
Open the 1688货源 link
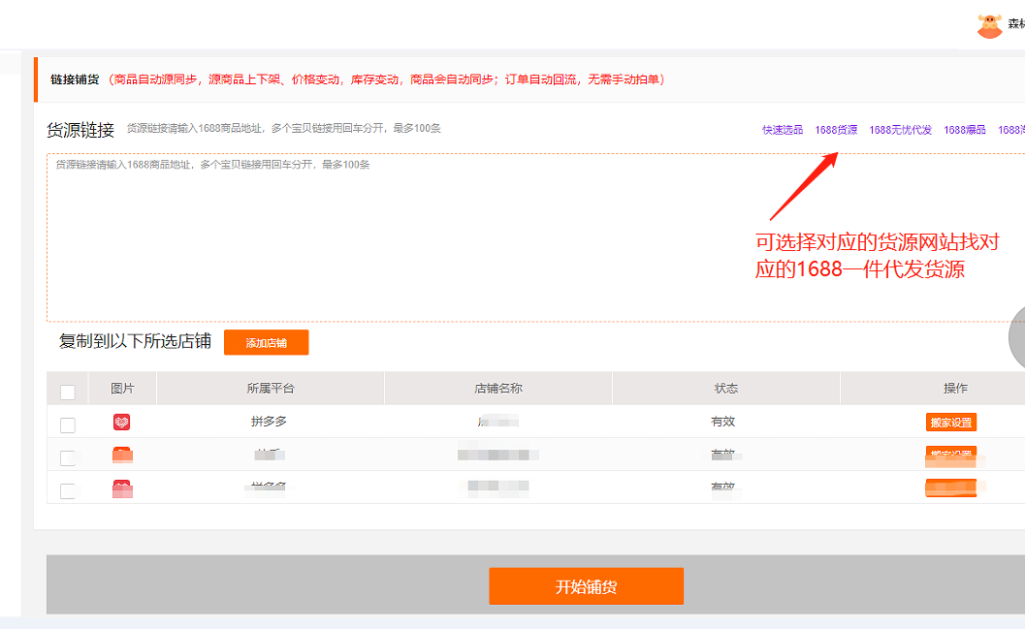pyautogui.click(x=836, y=130)
